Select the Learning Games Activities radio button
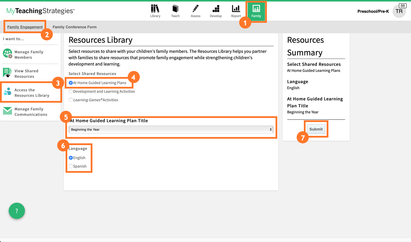Image resolution: width=411 pixels, height=242 pixels. tap(71, 100)
